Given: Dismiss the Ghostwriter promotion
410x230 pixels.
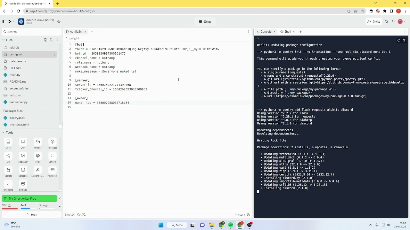Looking at the screenshot, I should (x=60, y=199).
